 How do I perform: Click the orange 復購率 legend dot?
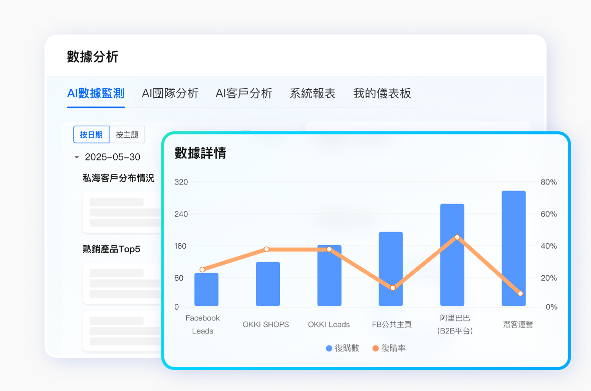(376, 348)
